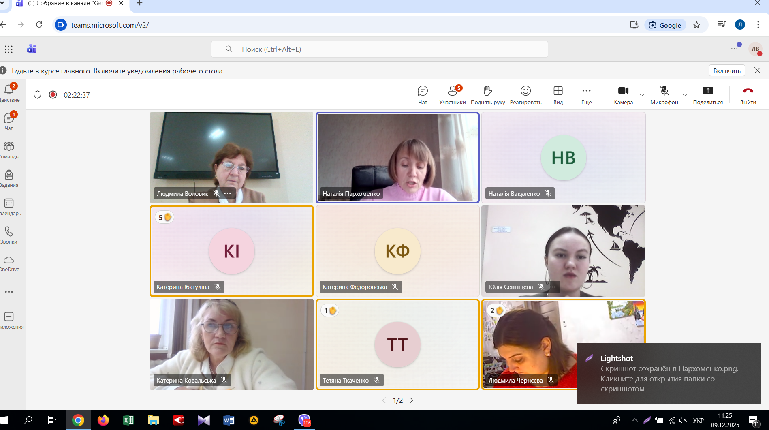Open the Участники participants list

pos(452,95)
